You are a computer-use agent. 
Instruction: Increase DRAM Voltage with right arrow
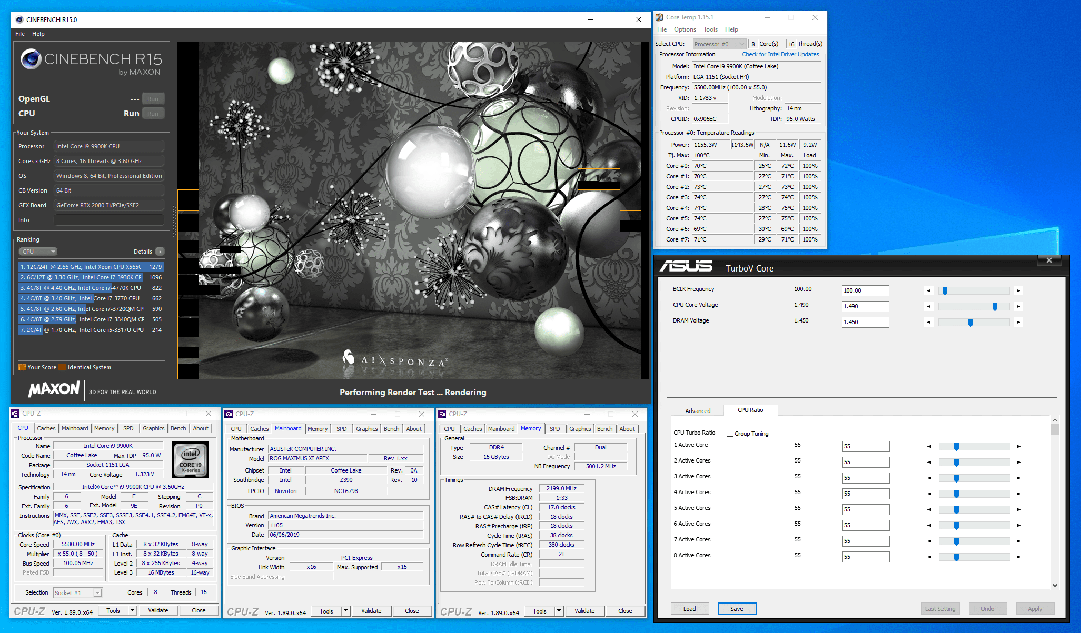click(1018, 322)
